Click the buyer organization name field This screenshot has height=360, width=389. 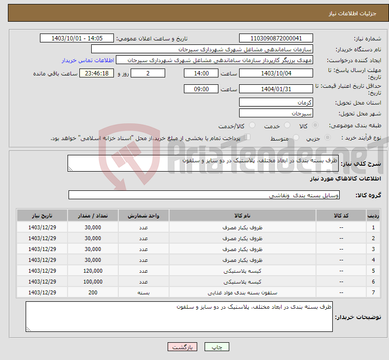coord(202,49)
